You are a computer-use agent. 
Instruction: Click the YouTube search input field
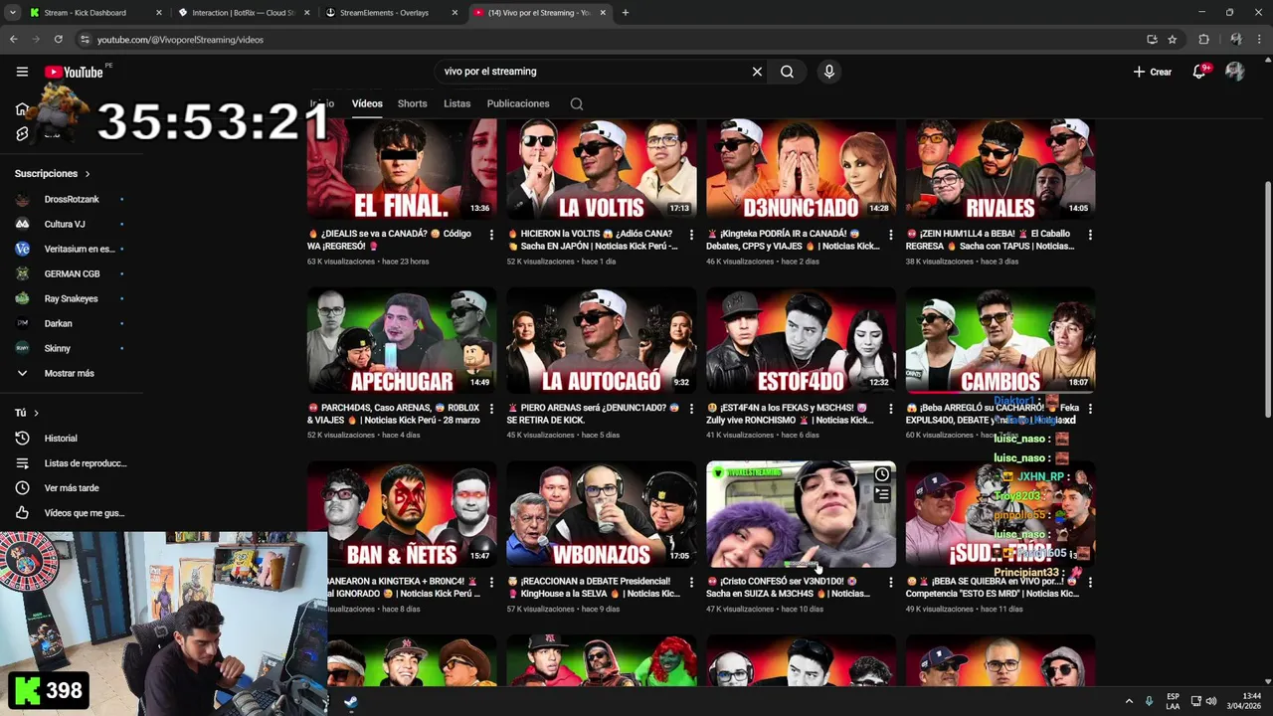coord(592,72)
